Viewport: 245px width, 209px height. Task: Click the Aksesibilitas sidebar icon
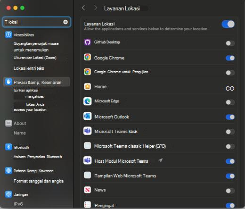pyautogui.click(x=8, y=34)
